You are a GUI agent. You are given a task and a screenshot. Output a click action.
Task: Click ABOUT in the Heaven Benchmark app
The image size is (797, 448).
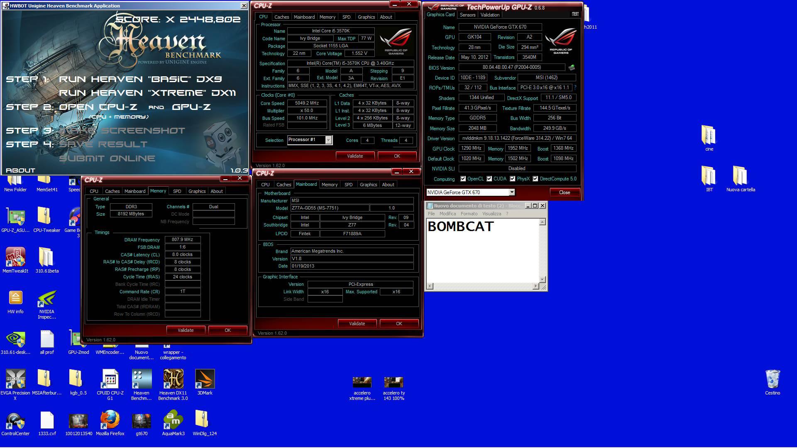pyautogui.click(x=20, y=170)
